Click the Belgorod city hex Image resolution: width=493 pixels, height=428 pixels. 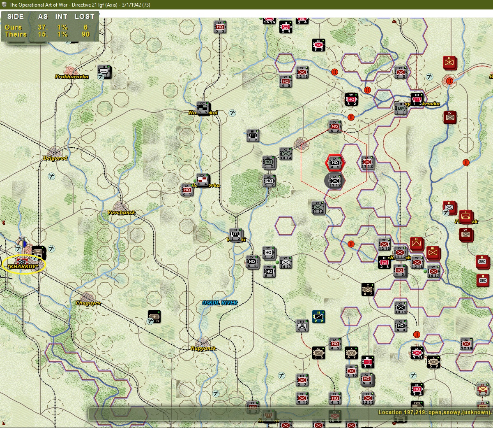pos(55,152)
